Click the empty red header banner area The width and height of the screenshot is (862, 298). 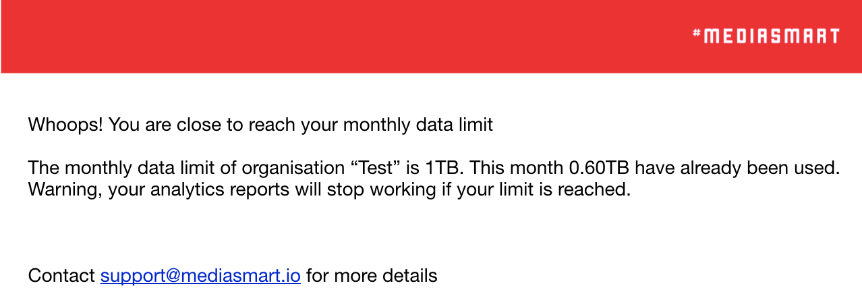pos(337,36)
